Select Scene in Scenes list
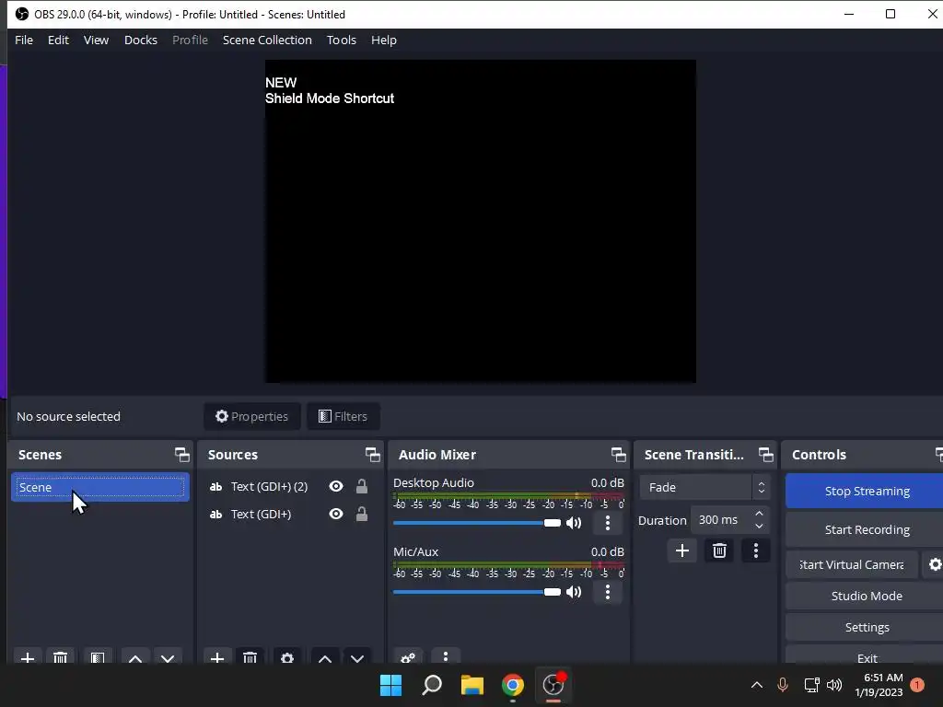 click(x=99, y=487)
